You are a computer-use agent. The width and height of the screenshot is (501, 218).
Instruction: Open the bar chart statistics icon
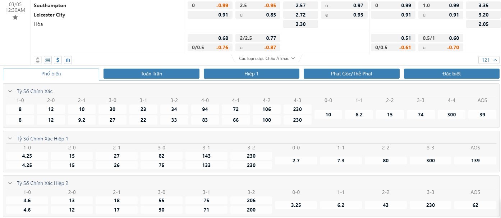click(x=68, y=60)
